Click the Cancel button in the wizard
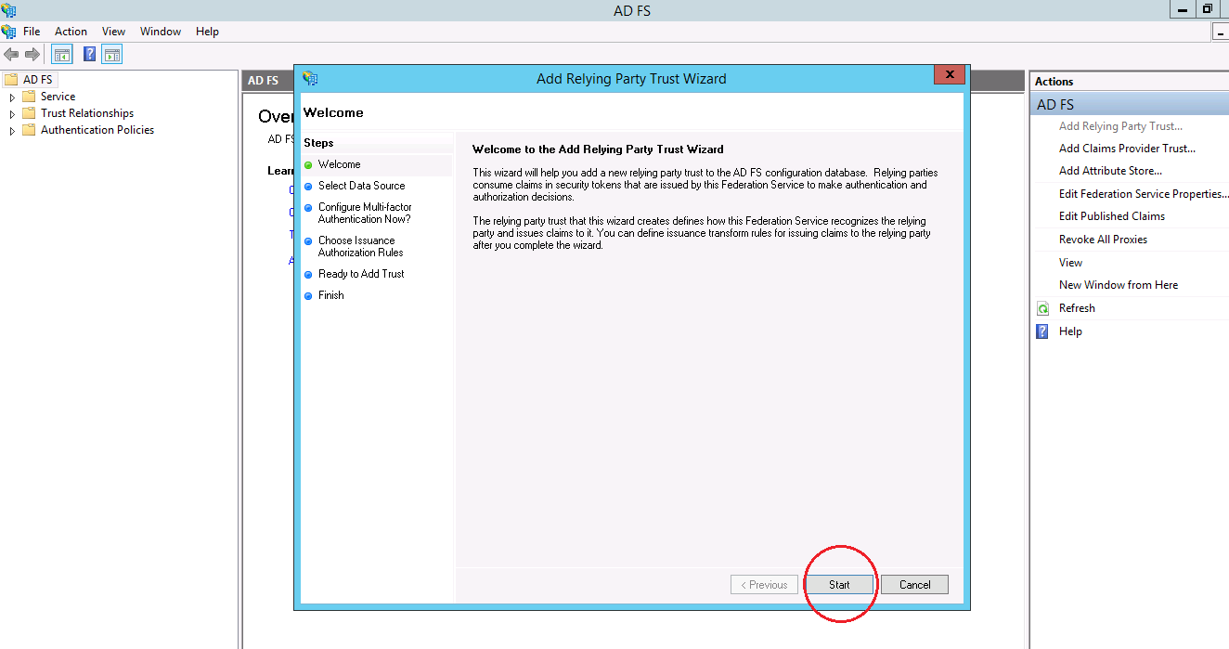The width and height of the screenshot is (1229, 649). tap(914, 585)
